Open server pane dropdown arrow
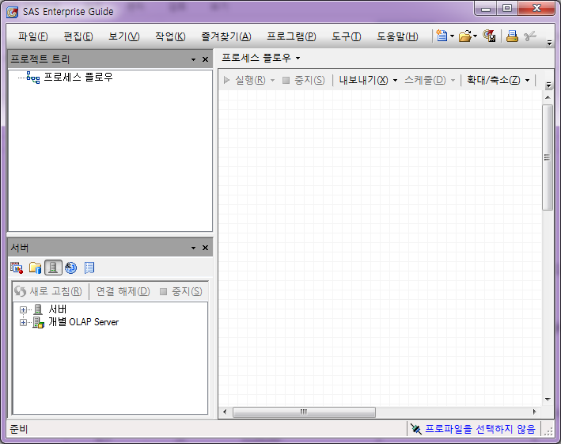The image size is (561, 444). 193,248
